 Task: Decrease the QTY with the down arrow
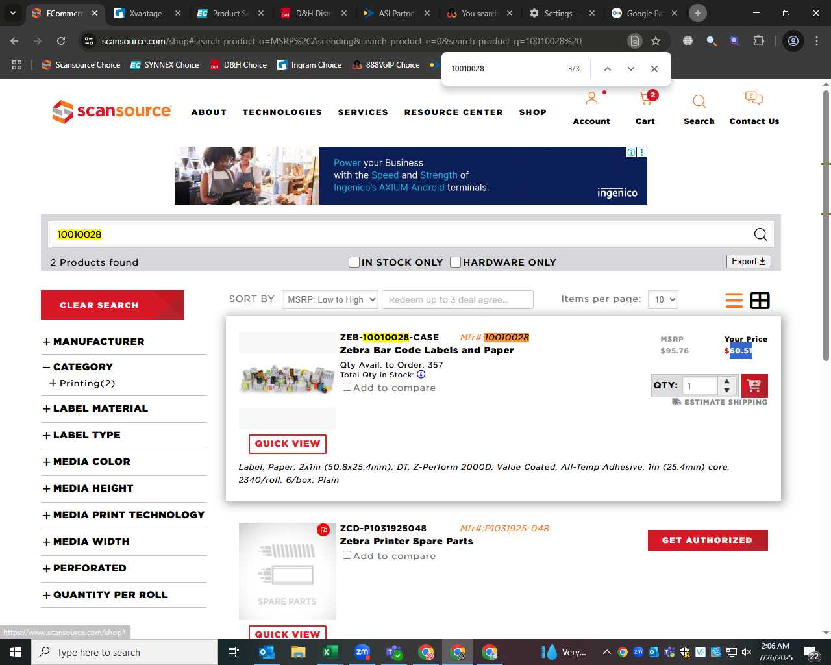pos(727,390)
